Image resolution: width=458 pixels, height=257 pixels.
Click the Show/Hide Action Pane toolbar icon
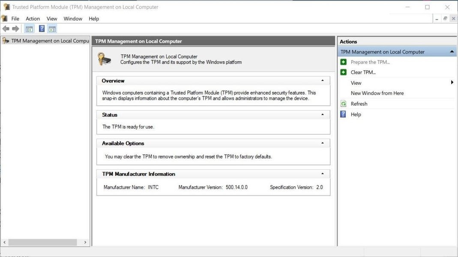52,28
